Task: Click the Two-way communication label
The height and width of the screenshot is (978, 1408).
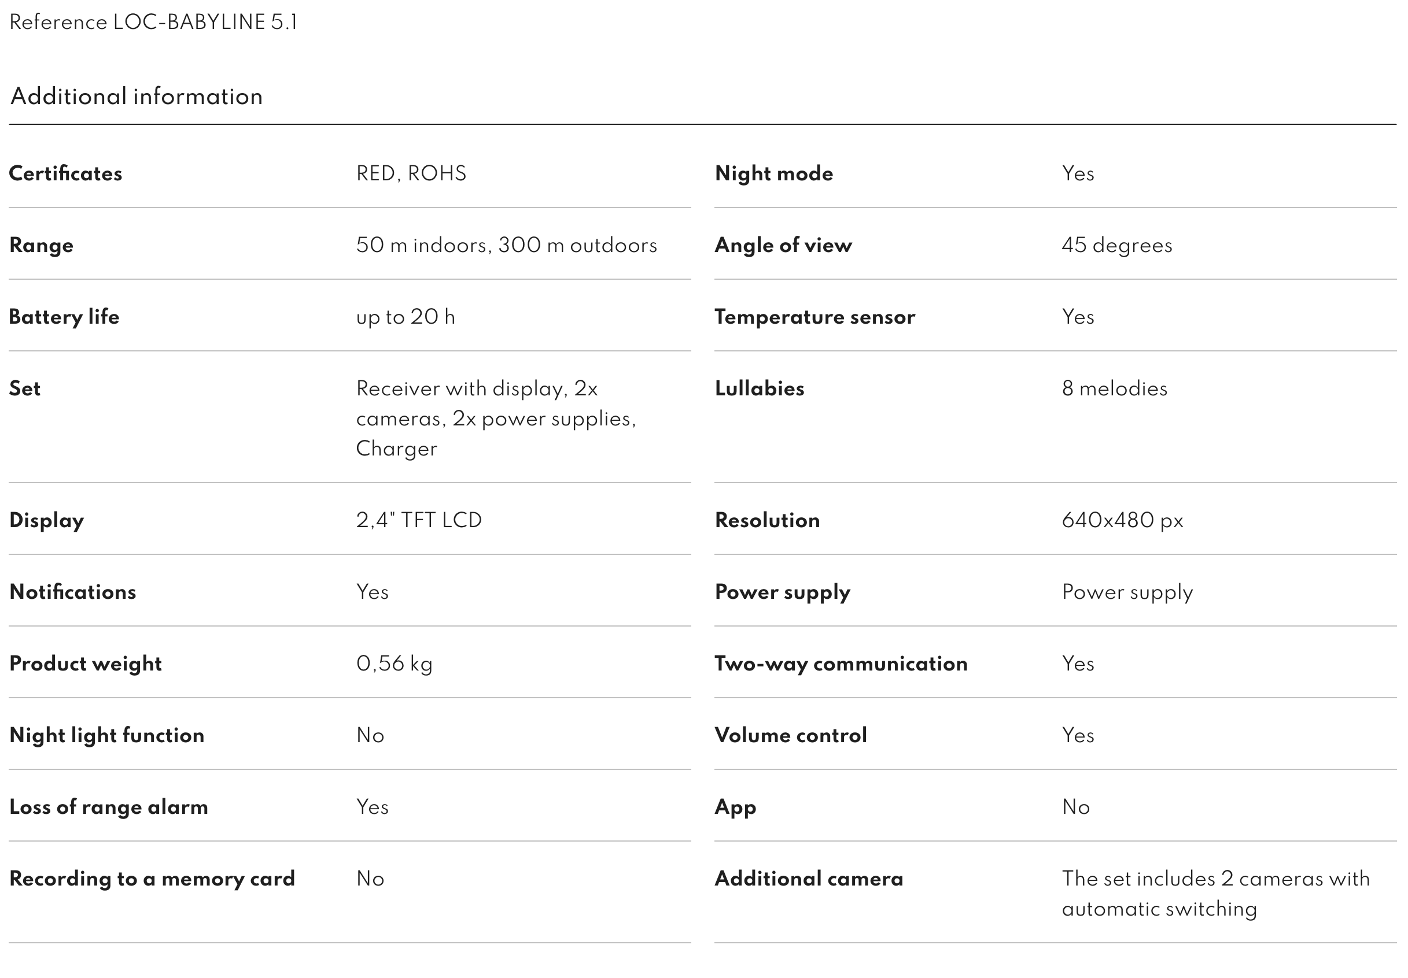Action: click(x=841, y=664)
